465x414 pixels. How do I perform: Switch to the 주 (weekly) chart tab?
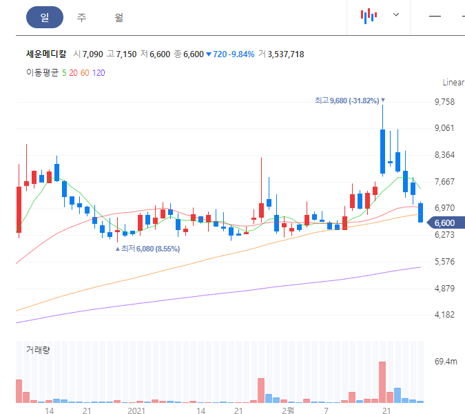point(81,17)
